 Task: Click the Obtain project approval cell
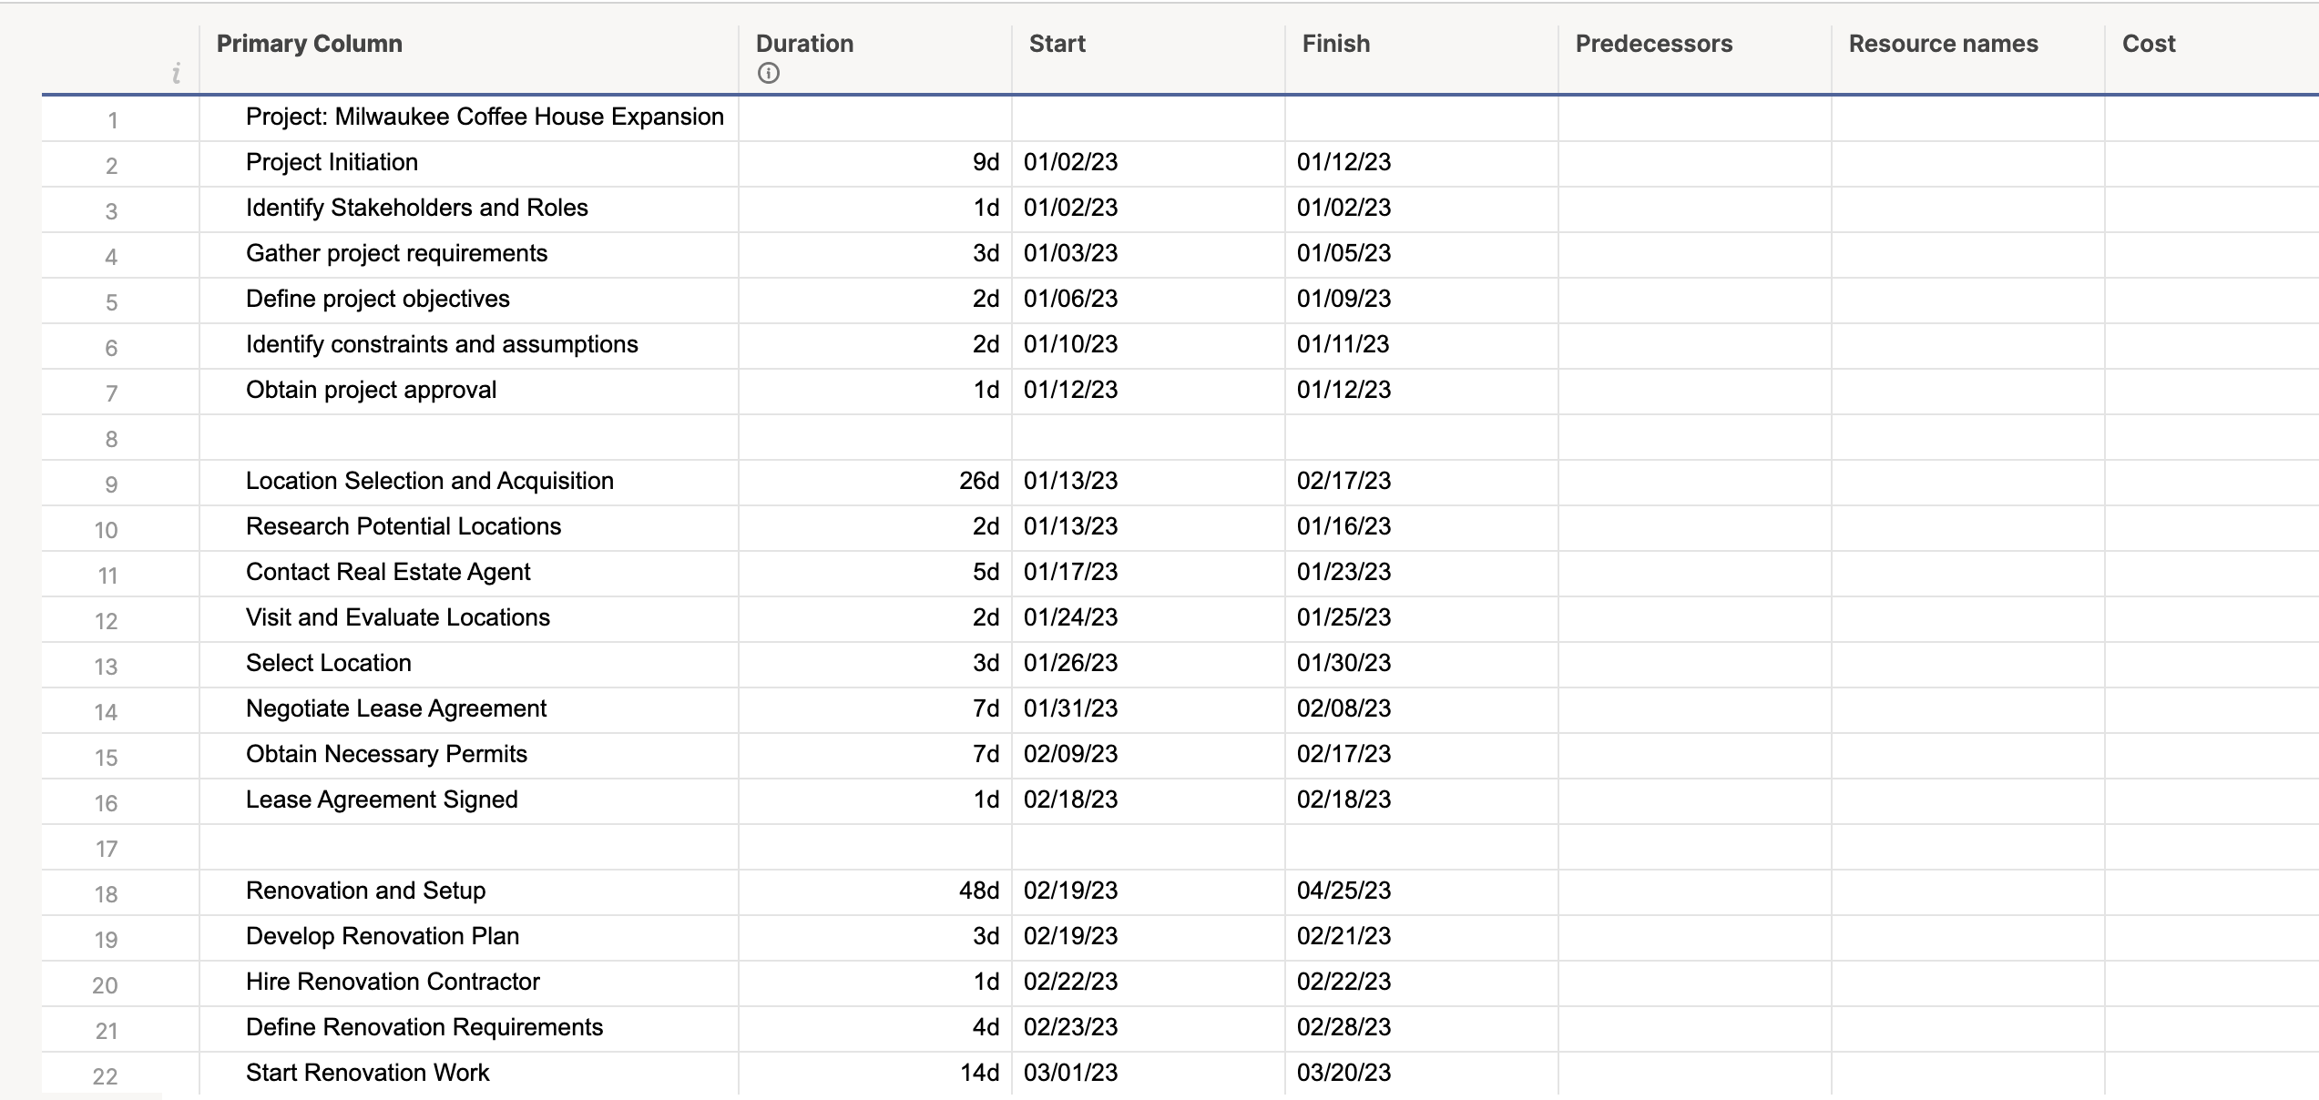point(370,390)
